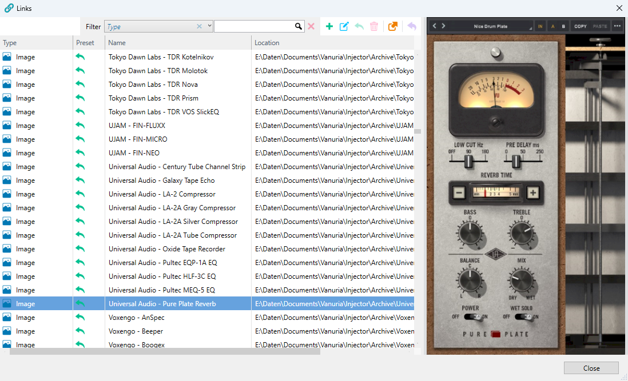Click preset arrow for UJAM FIN-FLUXX row
Image resolution: width=628 pixels, height=381 pixels.
pyautogui.click(x=80, y=125)
